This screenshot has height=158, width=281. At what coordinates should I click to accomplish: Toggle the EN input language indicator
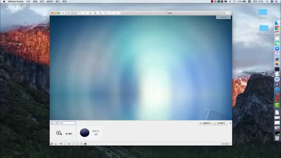pyautogui.click(x=61, y=144)
